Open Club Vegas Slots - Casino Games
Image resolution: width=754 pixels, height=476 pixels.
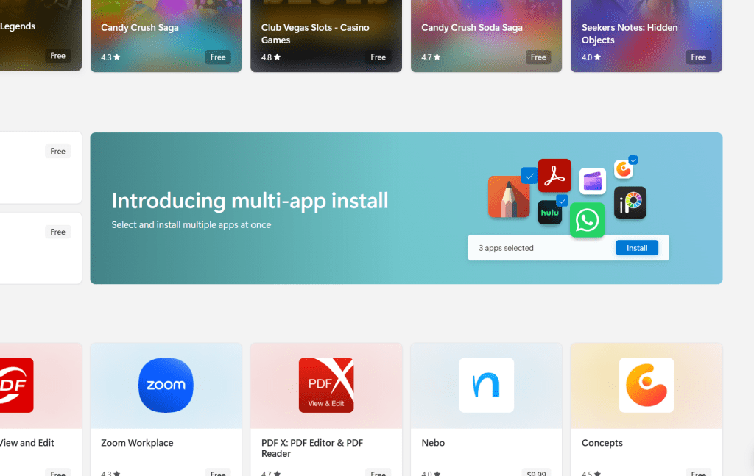325,36
